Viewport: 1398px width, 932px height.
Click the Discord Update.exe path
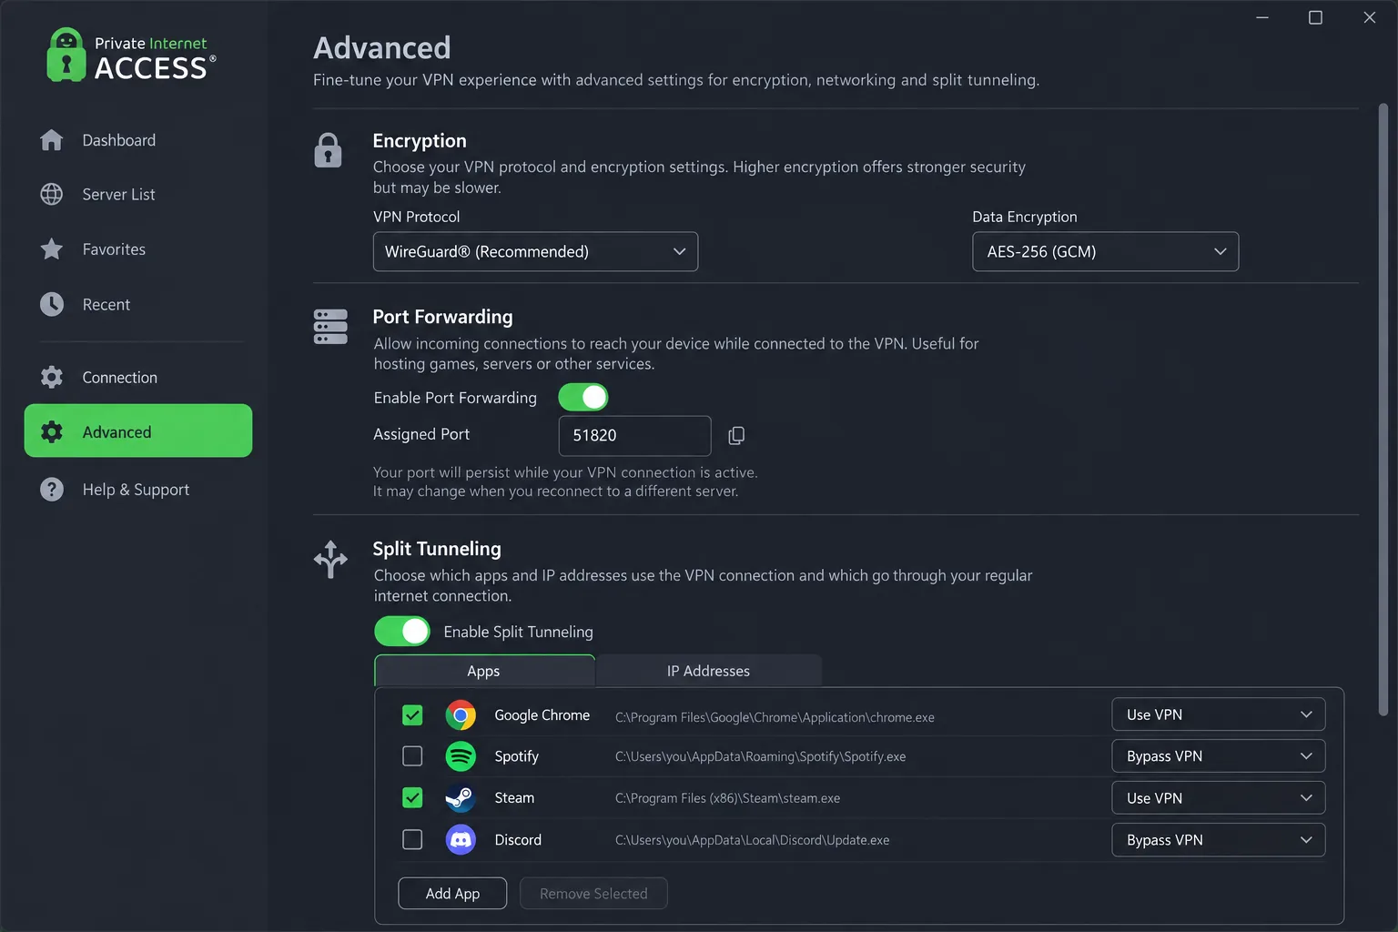752,840
